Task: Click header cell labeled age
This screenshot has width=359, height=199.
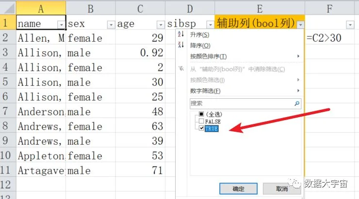Action: [x=140, y=22]
